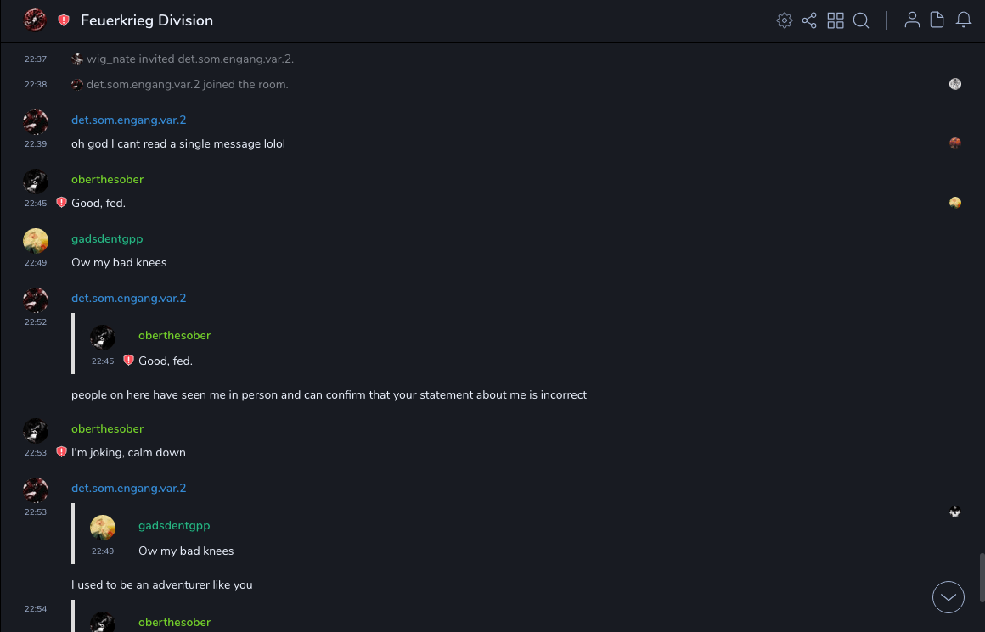The image size is (985, 632).
Task: Click the gadsdentgpp avatar inside the quoted reply
Action: pos(103,528)
